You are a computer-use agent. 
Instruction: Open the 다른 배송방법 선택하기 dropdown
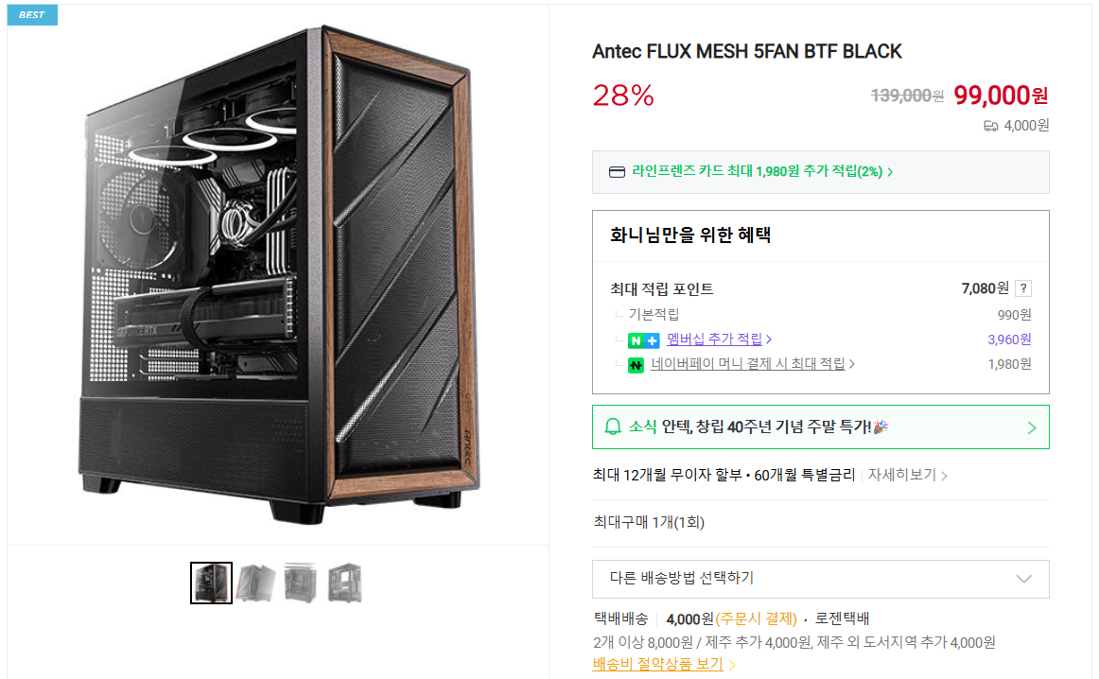(x=819, y=579)
